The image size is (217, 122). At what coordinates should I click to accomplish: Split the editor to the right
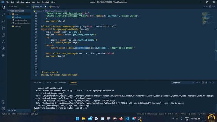click(210, 7)
